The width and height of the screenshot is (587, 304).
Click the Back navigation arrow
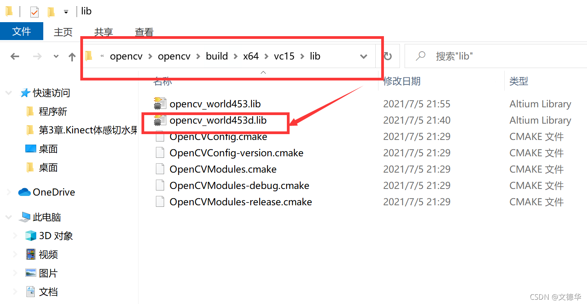tap(15, 57)
